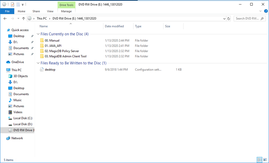Select 02. MagicDB Policy Server folder icon
Image resolution: width=269 pixels, height=163 pixels.
[x=42, y=51]
